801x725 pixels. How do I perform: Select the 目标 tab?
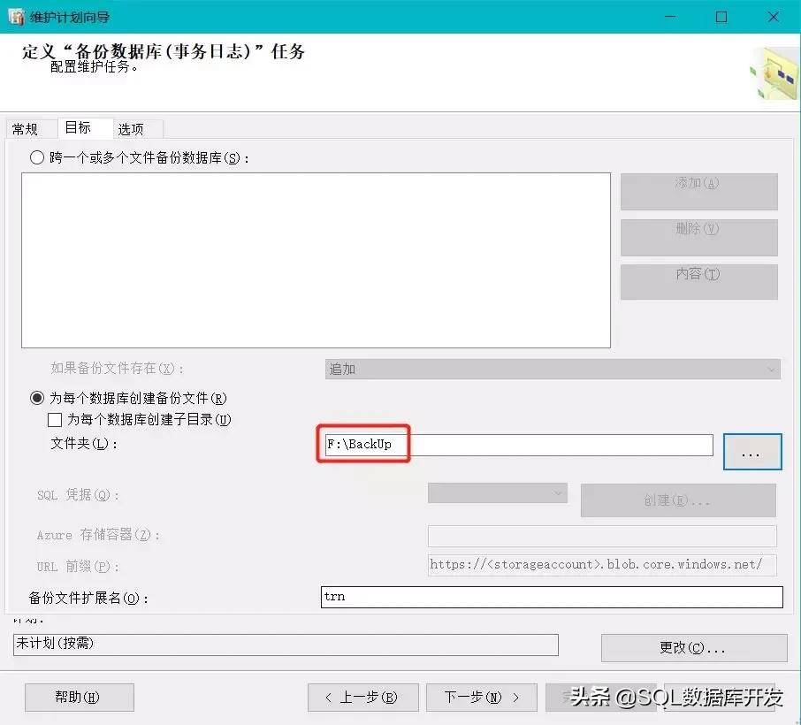tap(78, 127)
